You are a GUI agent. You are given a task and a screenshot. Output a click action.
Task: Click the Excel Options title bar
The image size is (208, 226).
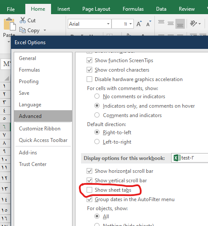(x=109, y=42)
